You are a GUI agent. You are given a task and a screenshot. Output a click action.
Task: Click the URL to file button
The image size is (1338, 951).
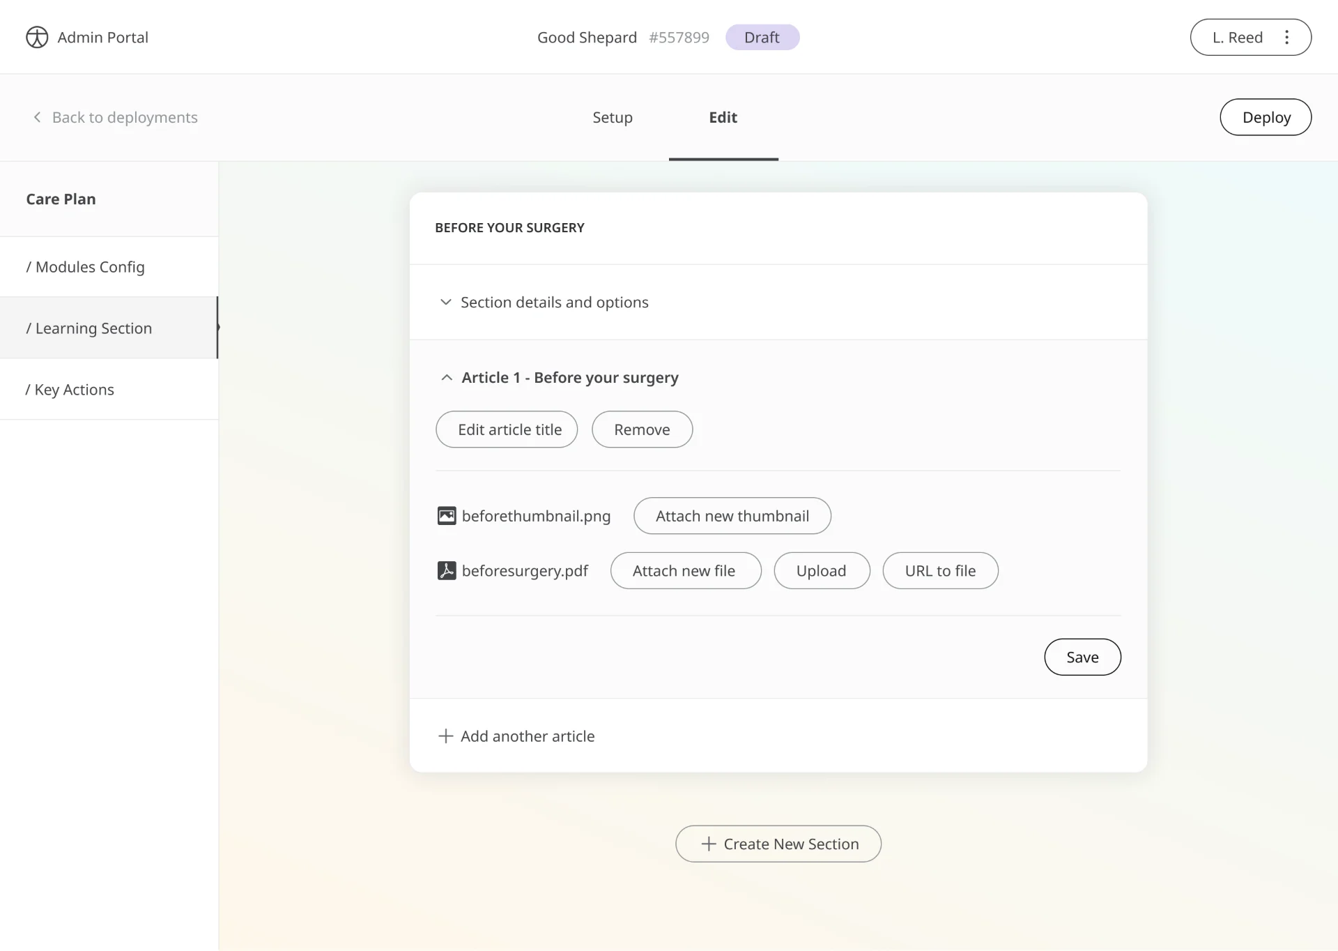click(x=940, y=570)
